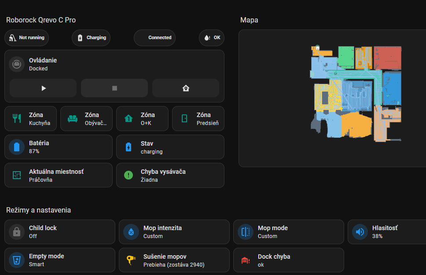Start the Obývačka zone with sofa icon

[x=86, y=119]
